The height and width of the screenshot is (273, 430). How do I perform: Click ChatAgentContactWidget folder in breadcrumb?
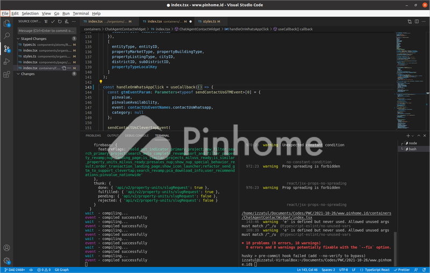(x=125, y=29)
